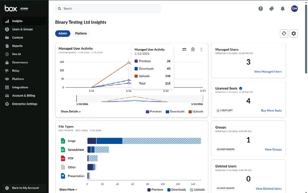Click the left handle of the date range slider
This screenshot has width=308, height=193.
pos(76,98)
